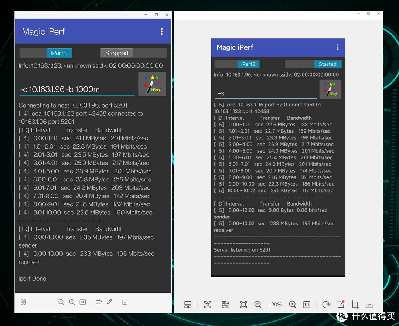The height and width of the screenshot is (326, 399).
Task: Click the 120% zoom level in right viewer
Action: tap(275, 305)
